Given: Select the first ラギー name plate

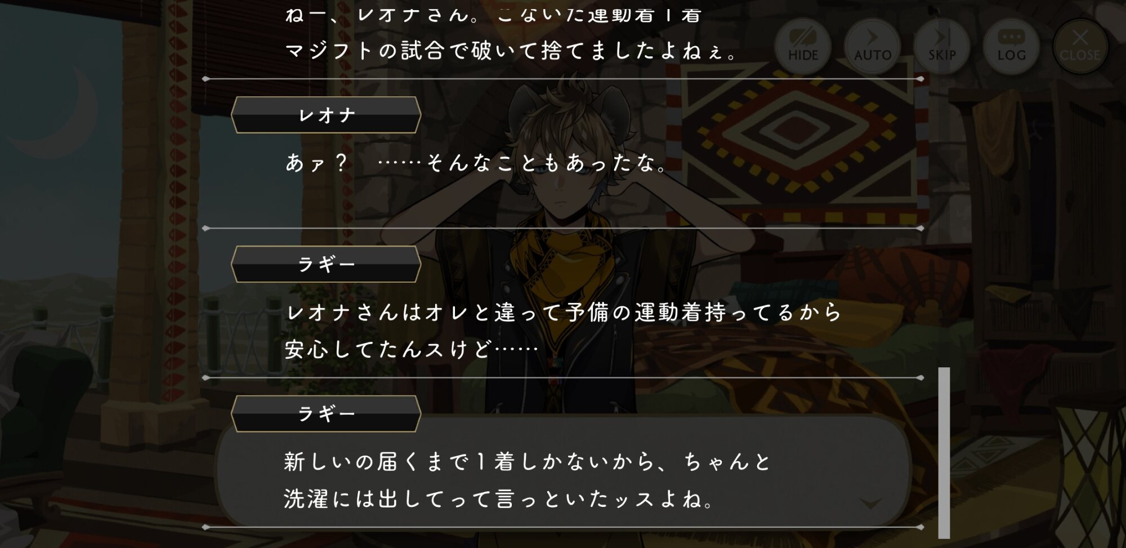Looking at the screenshot, I should pos(326,264).
